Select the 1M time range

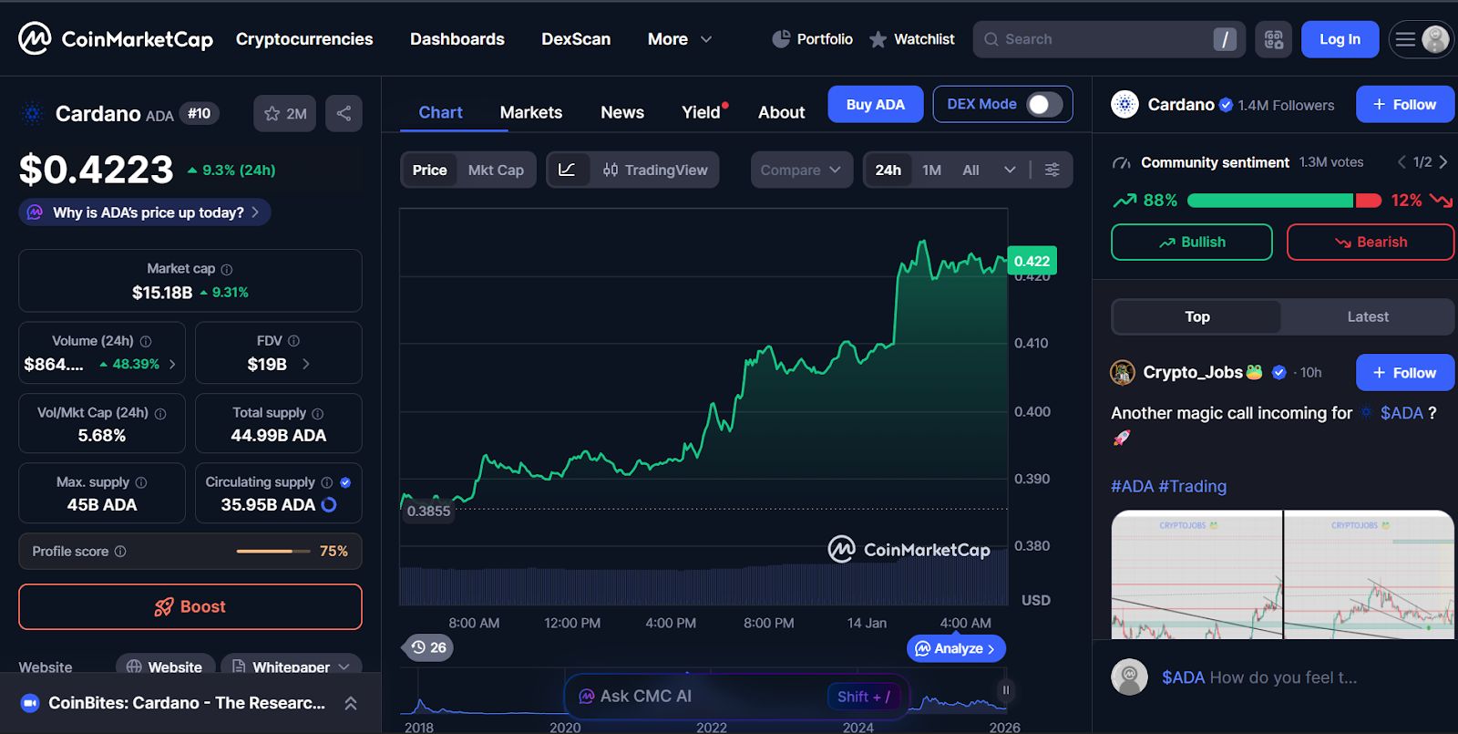pyautogui.click(x=931, y=170)
